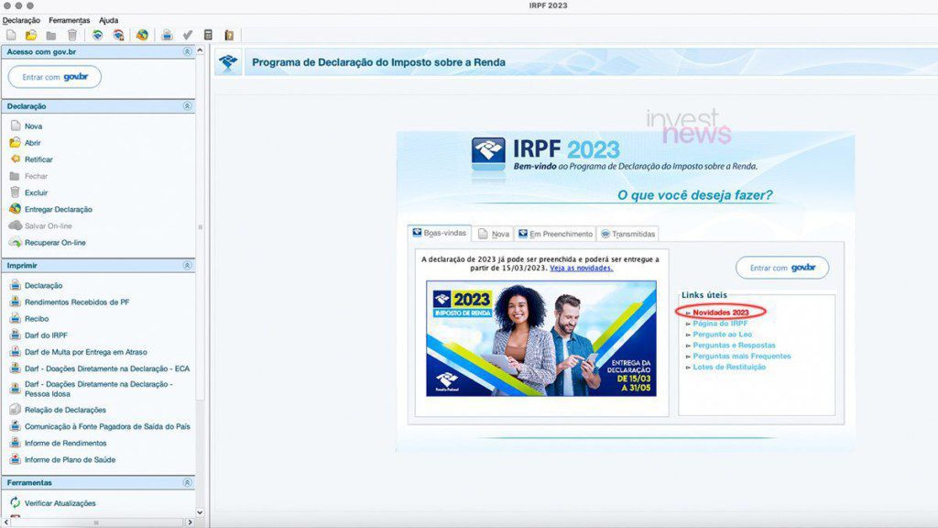Click the trash can toolbar icon
This screenshot has width=938, height=528.
pos(71,36)
